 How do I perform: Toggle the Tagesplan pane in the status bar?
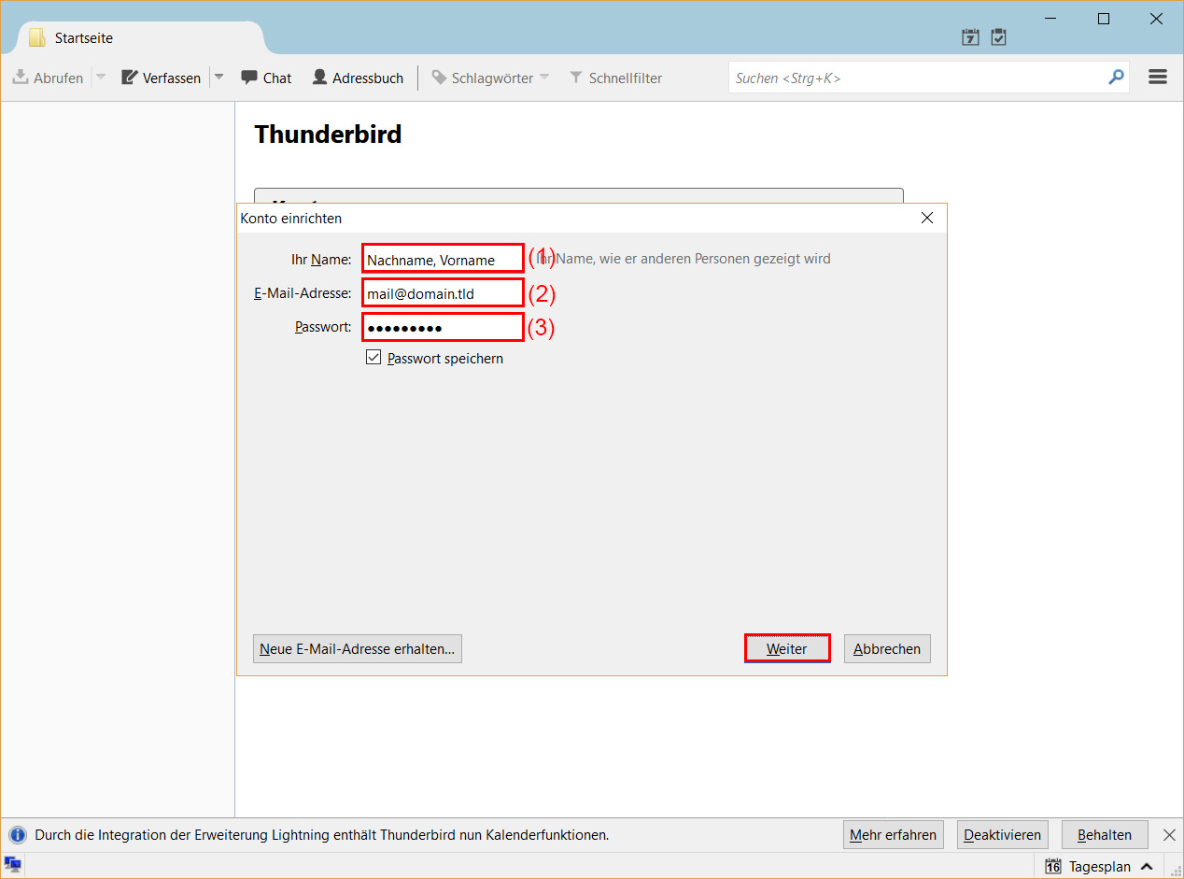tap(1100, 866)
